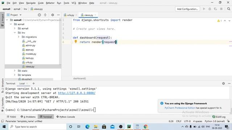232x130 pixels.
Task: Click the taskbar search box
Action: (38, 127)
